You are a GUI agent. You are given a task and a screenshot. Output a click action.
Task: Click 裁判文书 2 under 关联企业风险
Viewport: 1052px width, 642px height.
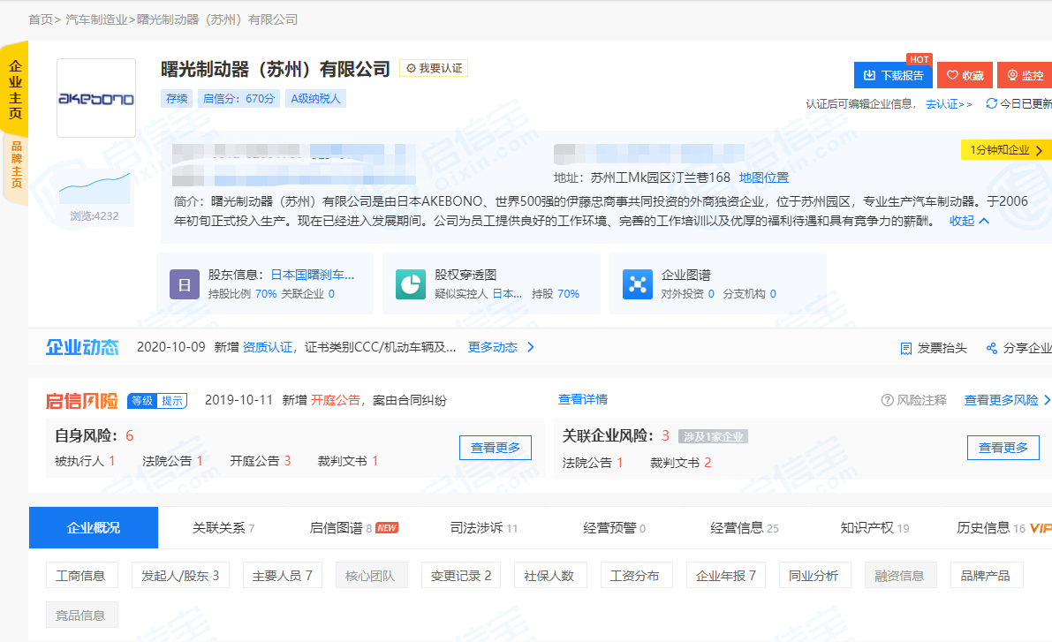click(681, 463)
